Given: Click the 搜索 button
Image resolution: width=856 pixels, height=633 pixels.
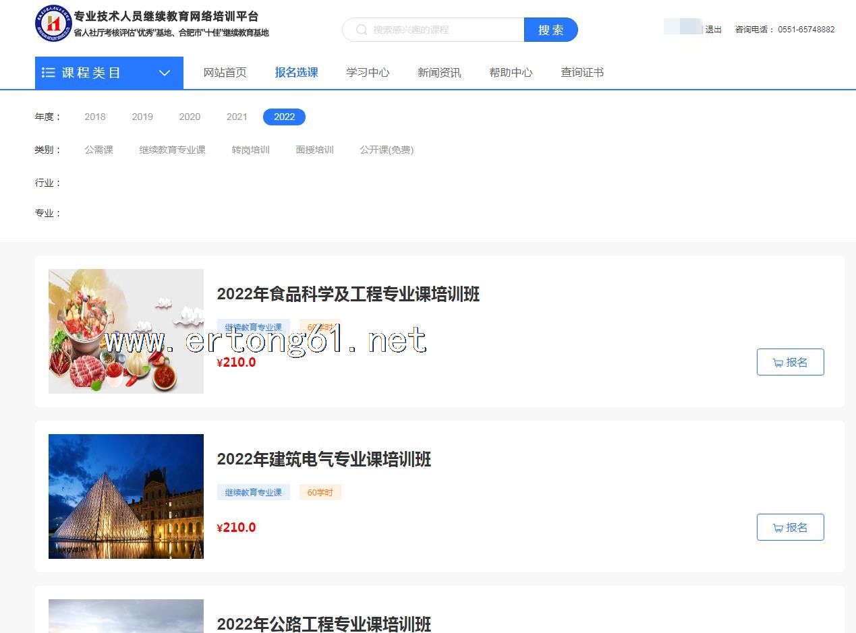Looking at the screenshot, I should [550, 30].
